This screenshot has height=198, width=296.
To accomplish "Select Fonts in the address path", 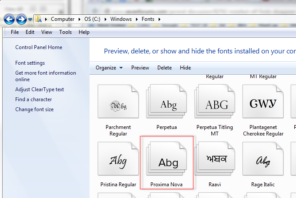I will (x=148, y=19).
